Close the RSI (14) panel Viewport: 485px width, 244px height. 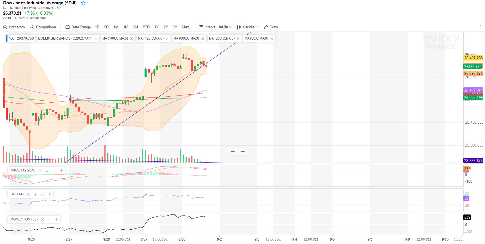coord(28,194)
